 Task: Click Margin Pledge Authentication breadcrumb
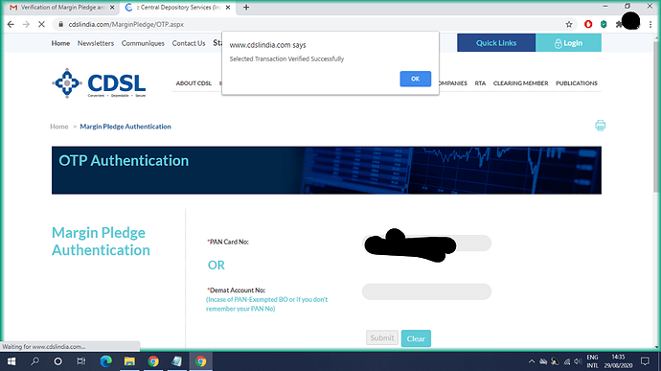pyautogui.click(x=125, y=127)
